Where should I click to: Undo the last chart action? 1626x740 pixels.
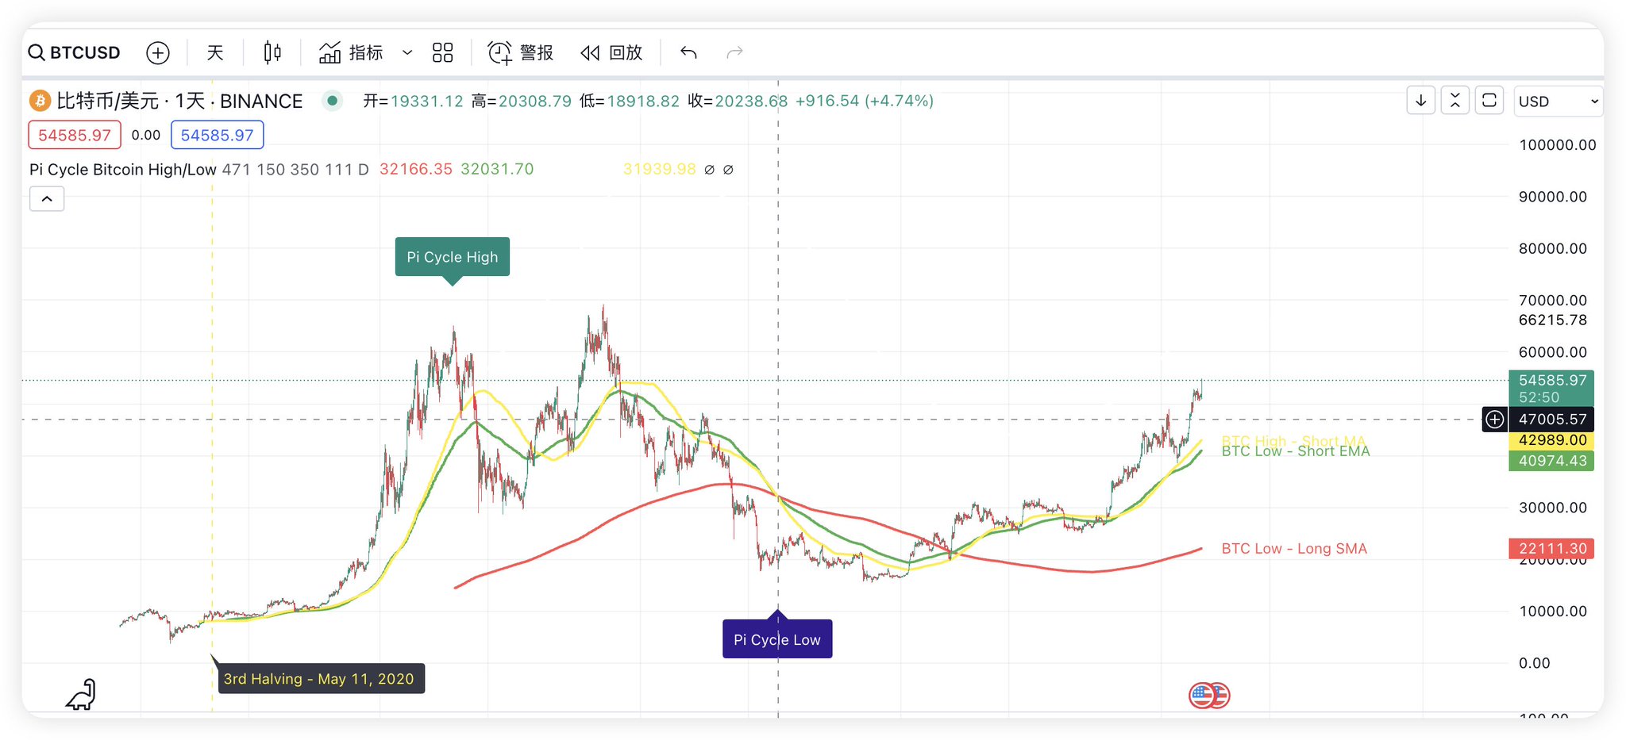pos(688,52)
